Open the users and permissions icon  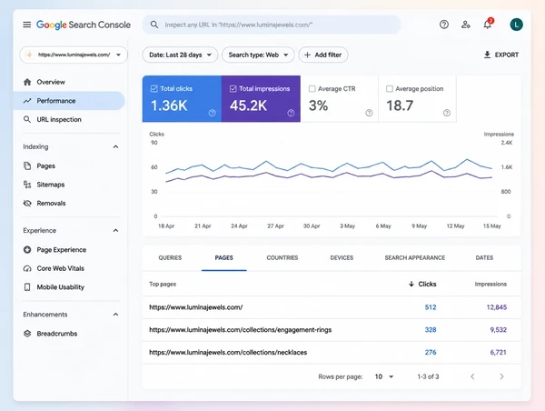pos(466,25)
